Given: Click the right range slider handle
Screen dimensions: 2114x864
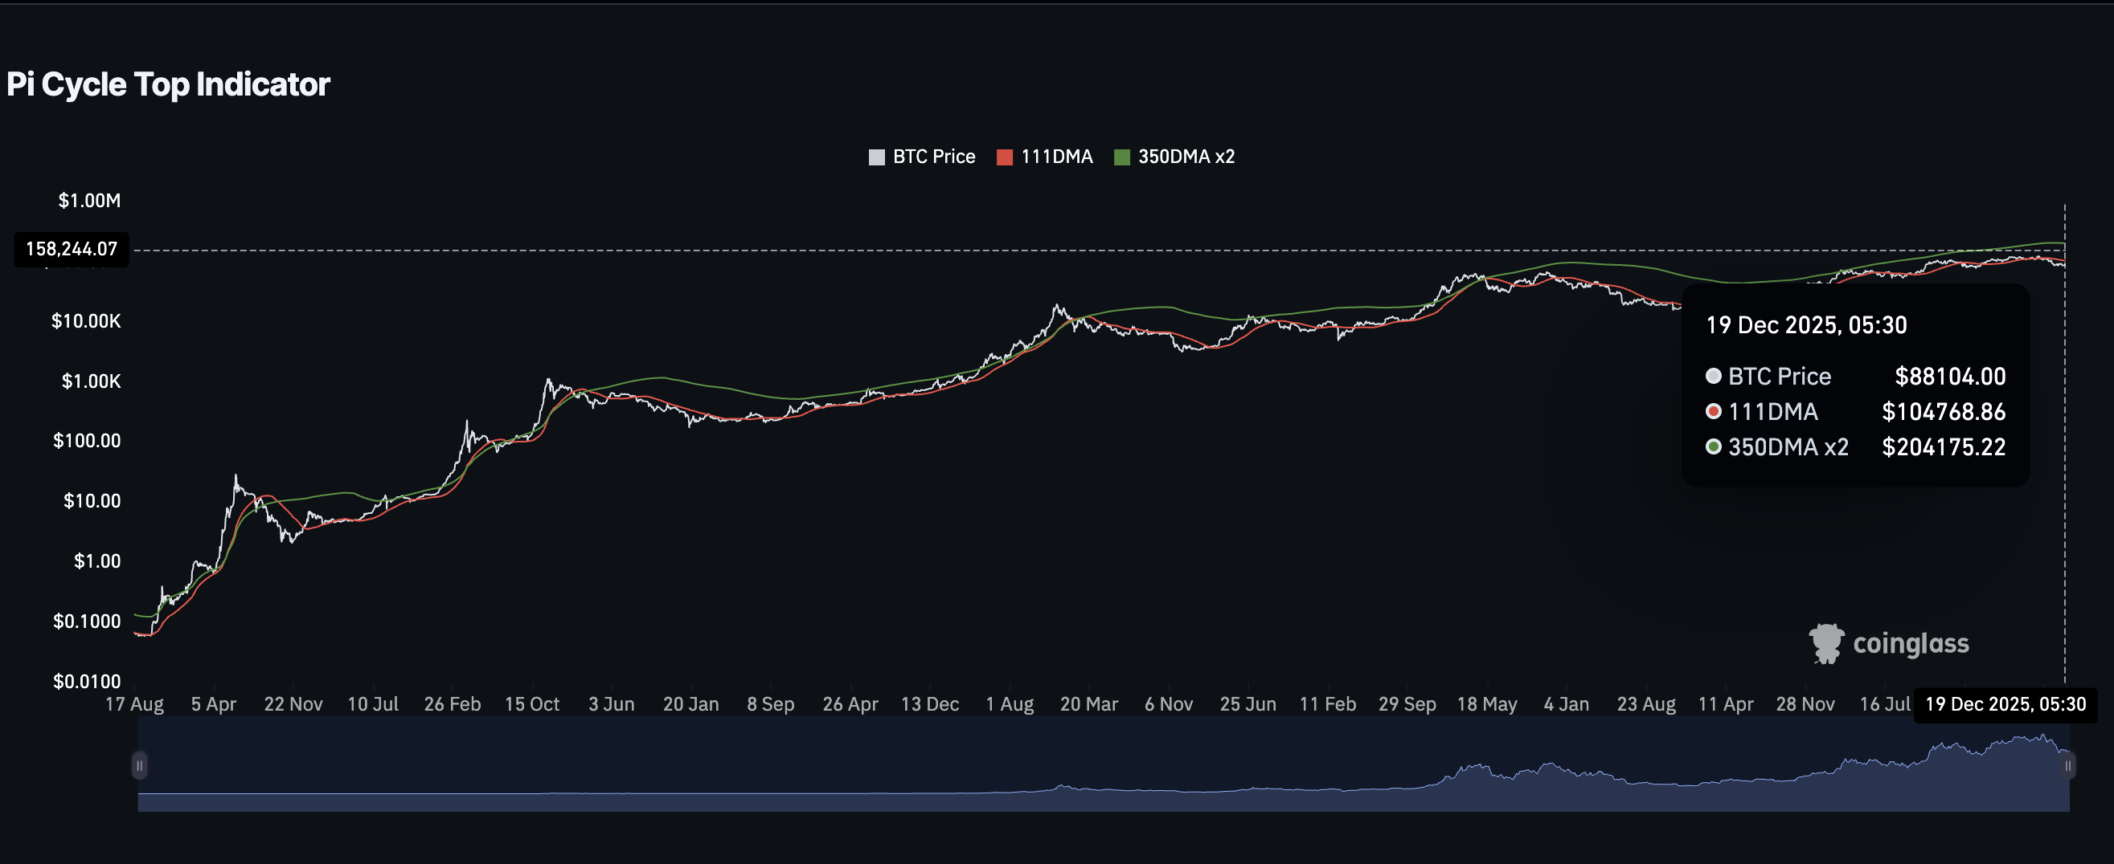Looking at the screenshot, I should click(2067, 765).
